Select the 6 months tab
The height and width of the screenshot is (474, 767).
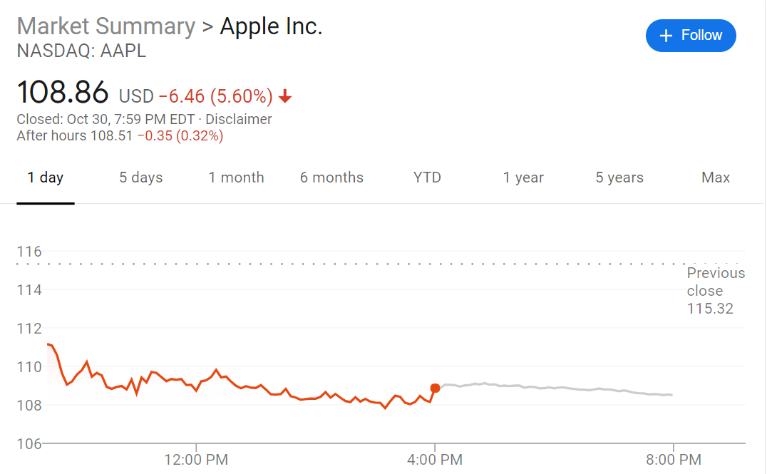pos(331,177)
